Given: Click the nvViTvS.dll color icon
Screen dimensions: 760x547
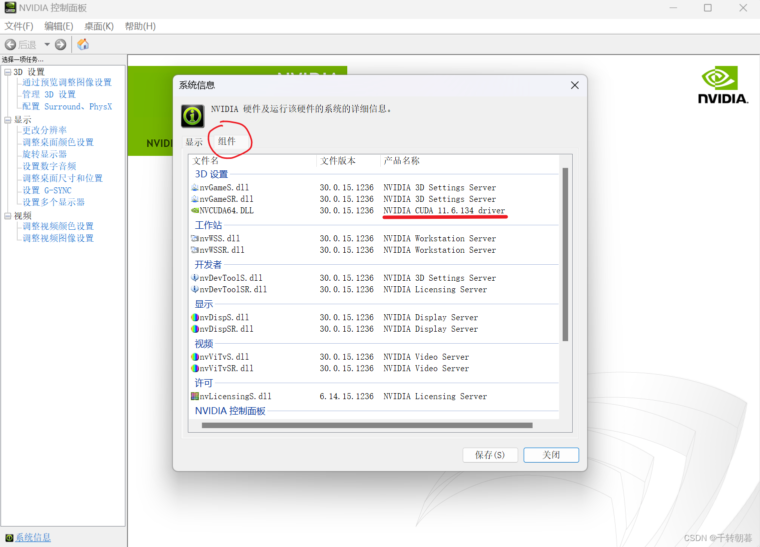Looking at the screenshot, I should [195, 357].
